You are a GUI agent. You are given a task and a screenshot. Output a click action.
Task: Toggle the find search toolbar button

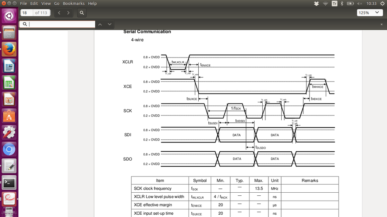[82, 13]
